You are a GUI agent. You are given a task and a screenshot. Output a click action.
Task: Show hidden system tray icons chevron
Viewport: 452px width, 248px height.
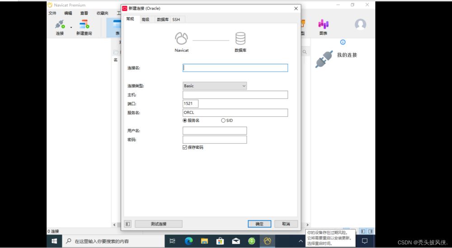pyautogui.click(x=301, y=241)
